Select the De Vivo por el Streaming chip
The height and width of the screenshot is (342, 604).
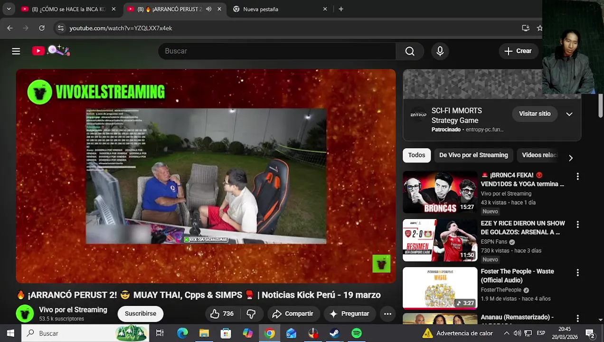pyautogui.click(x=473, y=155)
